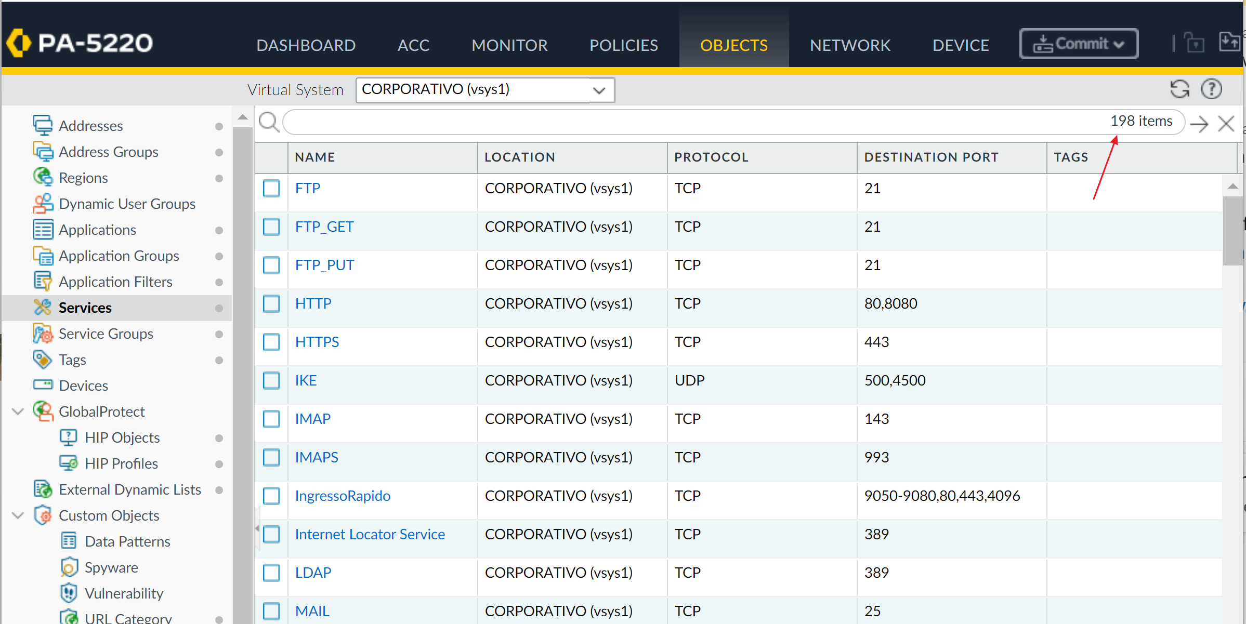Switch to the POLICIES tab
The image size is (1246, 624).
623,45
